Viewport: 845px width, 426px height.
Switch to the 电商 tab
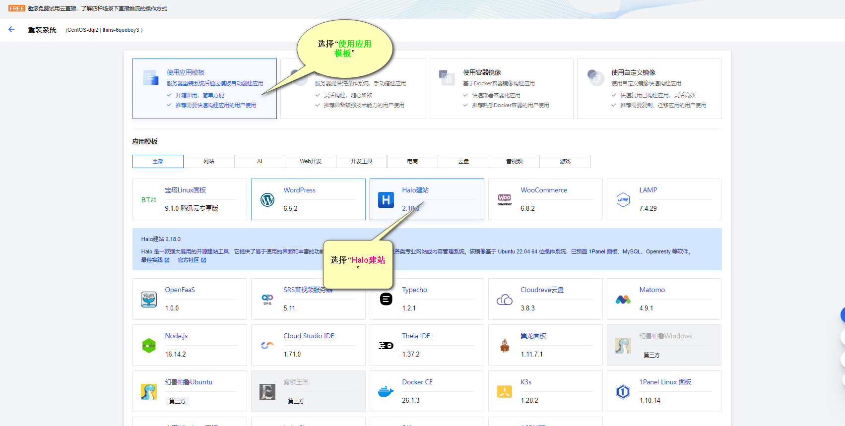(412, 161)
